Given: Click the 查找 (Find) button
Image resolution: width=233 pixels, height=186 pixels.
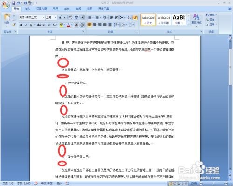Looking at the screenshot, I should click(x=211, y=15).
